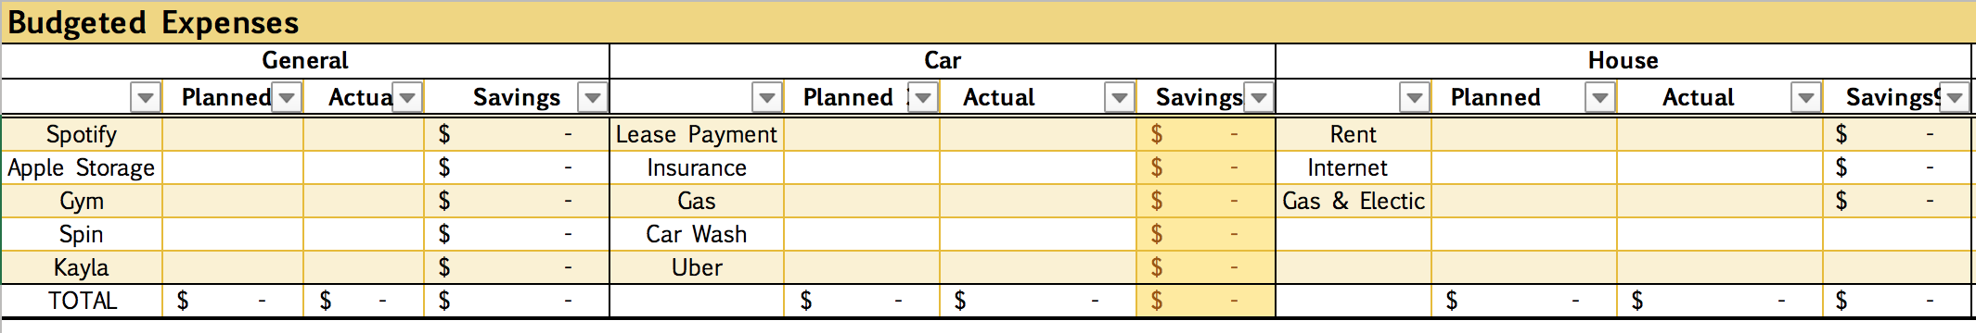Select the House section header
Viewport: 1976px width, 333px height.
click(x=1623, y=61)
